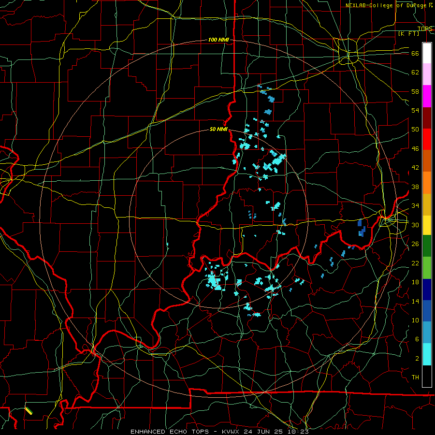Click the light green legend swatch
The width and height of the screenshot is (435, 435).
(427, 268)
